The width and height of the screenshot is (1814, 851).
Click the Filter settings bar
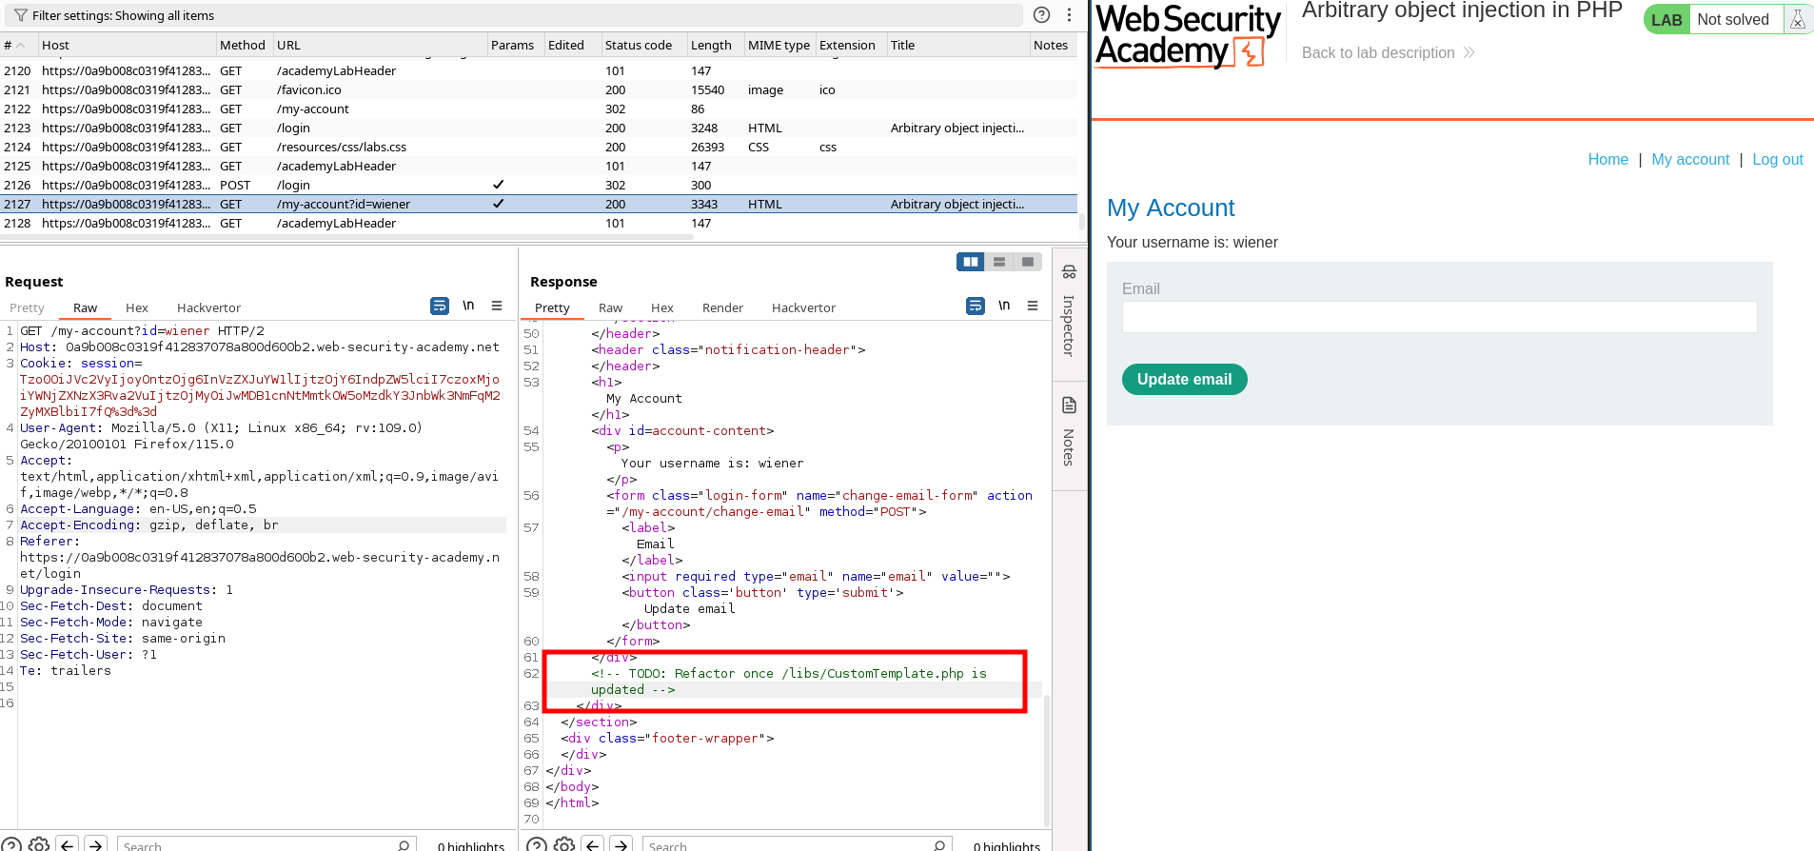coord(516,15)
